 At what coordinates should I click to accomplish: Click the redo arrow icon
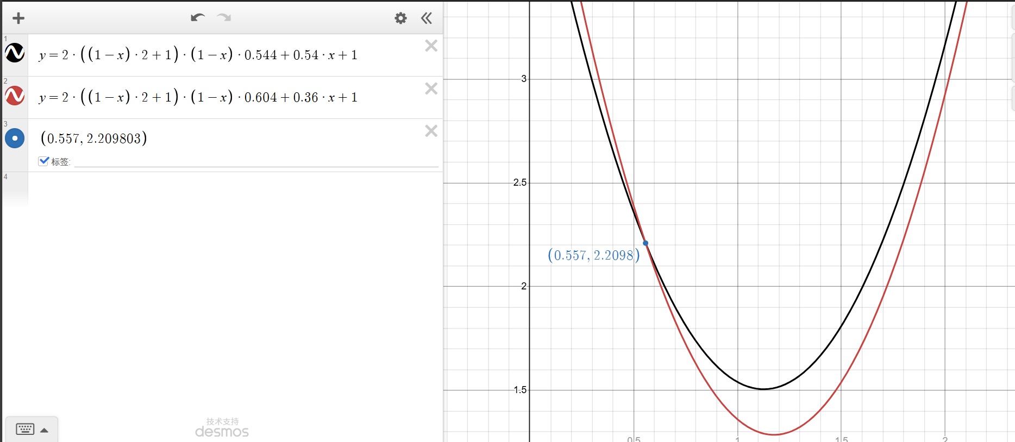tap(224, 18)
